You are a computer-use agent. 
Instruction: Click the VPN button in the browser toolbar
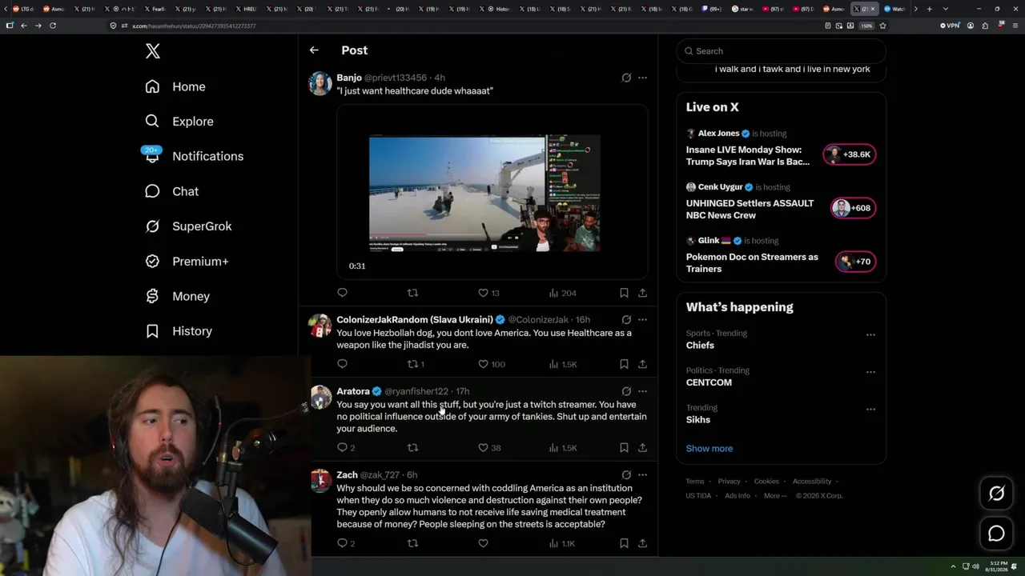pyautogui.click(x=950, y=26)
